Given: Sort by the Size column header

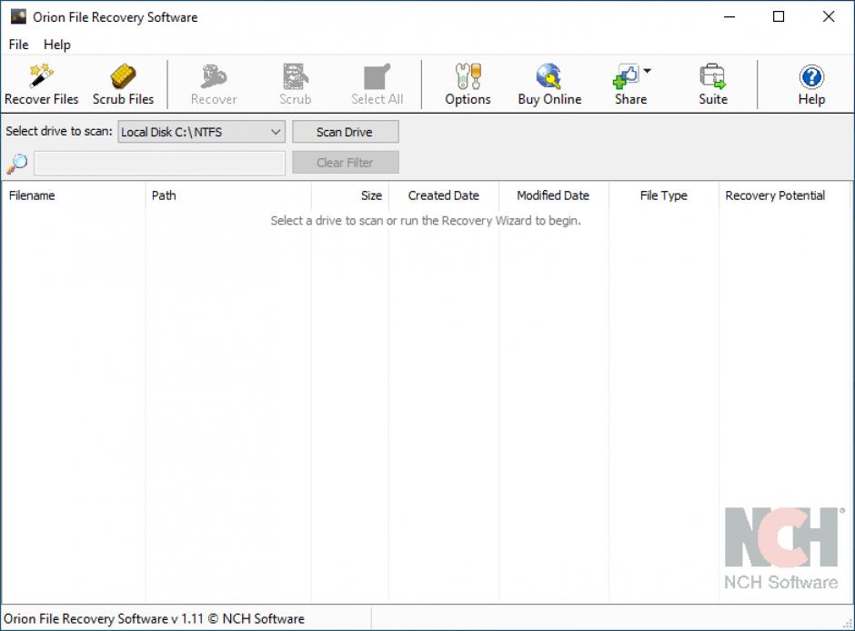Looking at the screenshot, I should pyautogui.click(x=349, y=195).
